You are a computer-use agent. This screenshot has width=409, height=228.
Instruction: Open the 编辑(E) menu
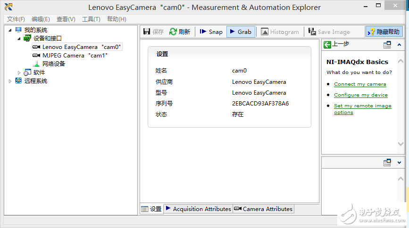click(41, 19)
